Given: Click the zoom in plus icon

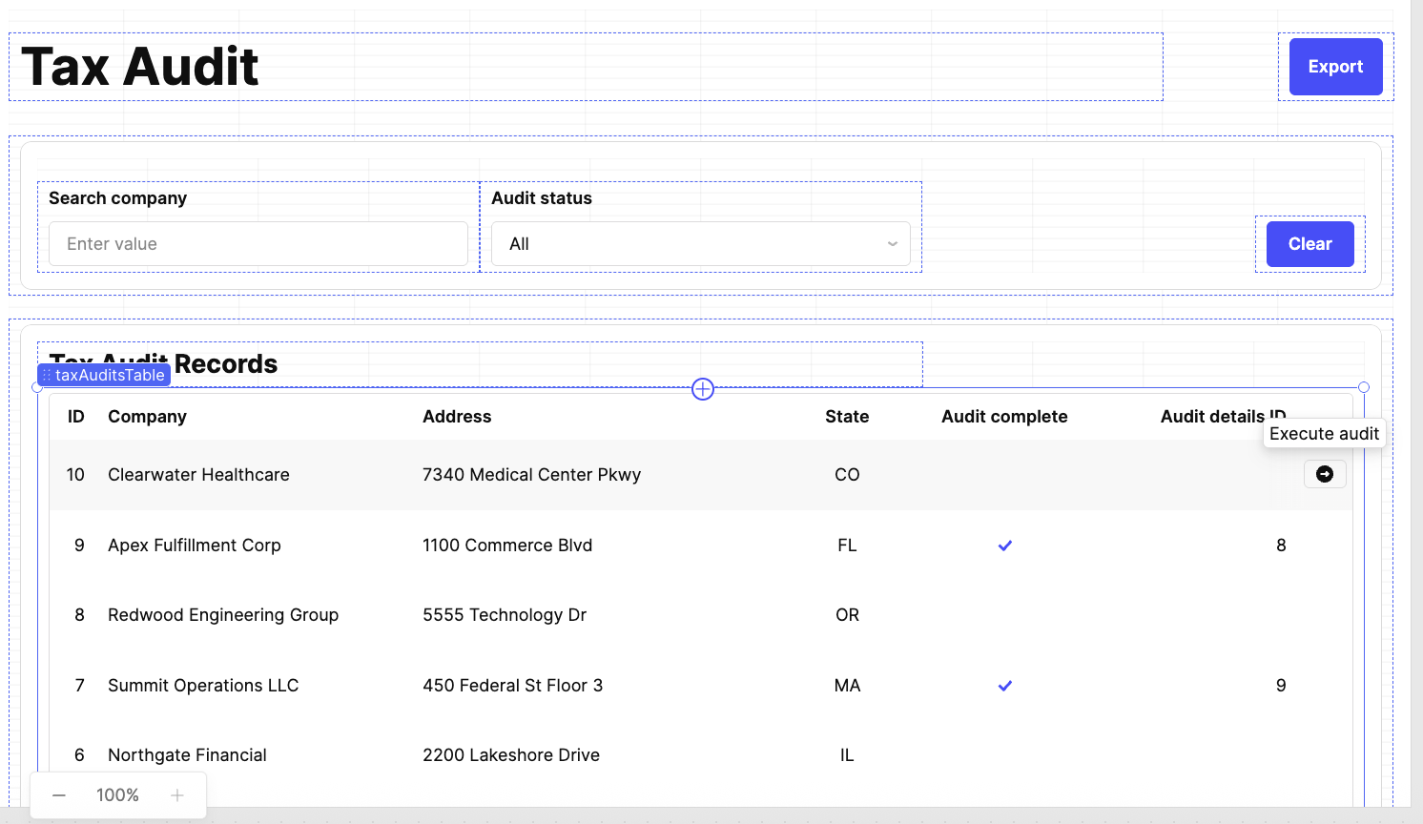Looking at the screenshot, I should tap(177, 795).
